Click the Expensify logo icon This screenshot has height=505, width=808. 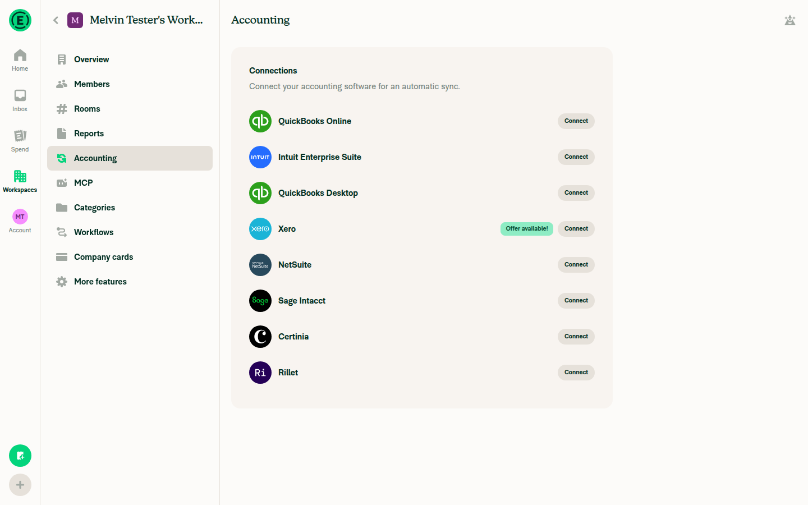point(20,20)
